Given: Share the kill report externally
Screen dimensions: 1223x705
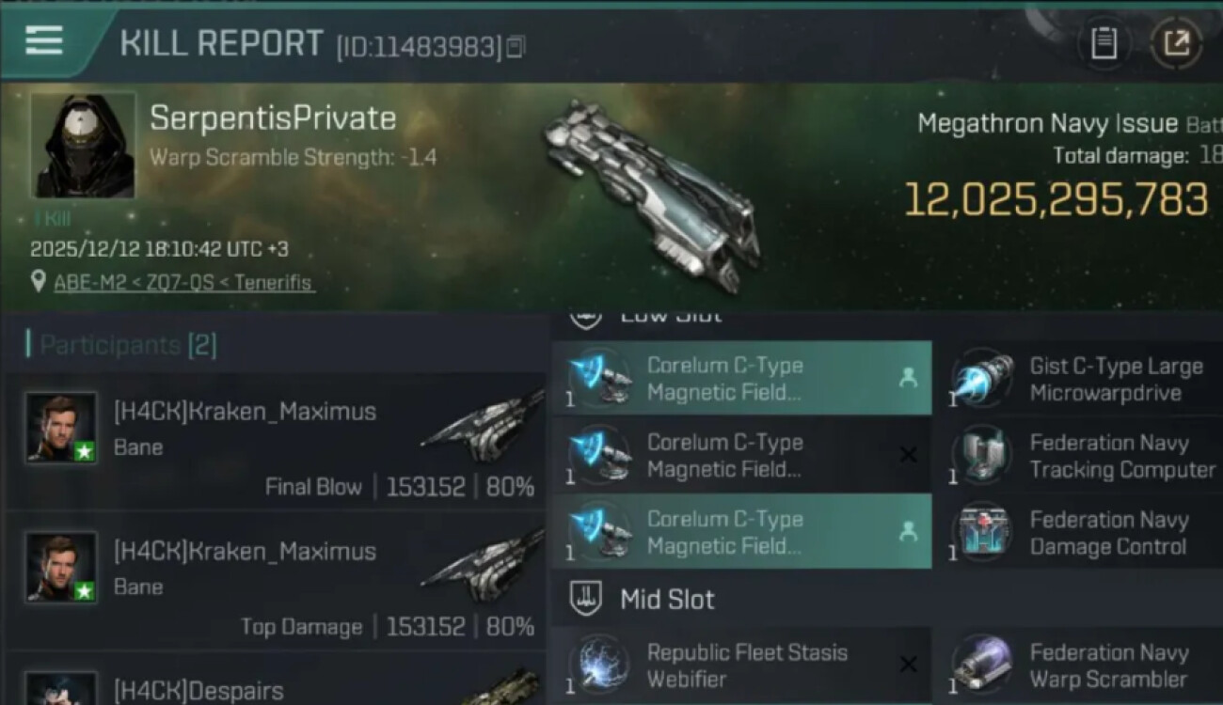Looking at the screenshot, I should coord(1176,43).
